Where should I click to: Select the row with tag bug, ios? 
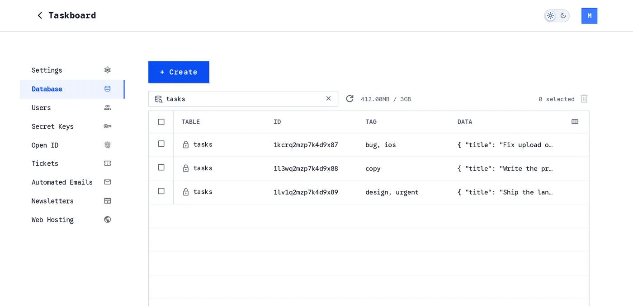(161, 144)
